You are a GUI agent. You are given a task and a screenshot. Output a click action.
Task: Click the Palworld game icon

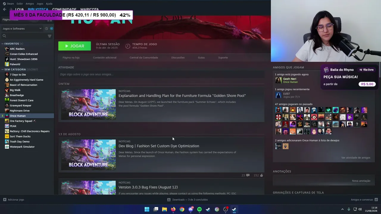tap(7, 64)
